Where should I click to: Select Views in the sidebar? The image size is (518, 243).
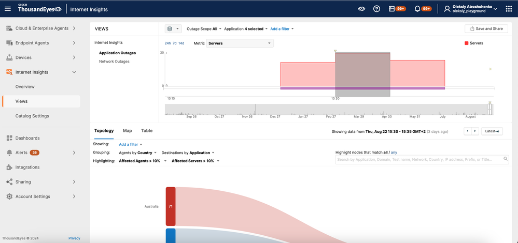pyautogui.click(x=41, y=101)
